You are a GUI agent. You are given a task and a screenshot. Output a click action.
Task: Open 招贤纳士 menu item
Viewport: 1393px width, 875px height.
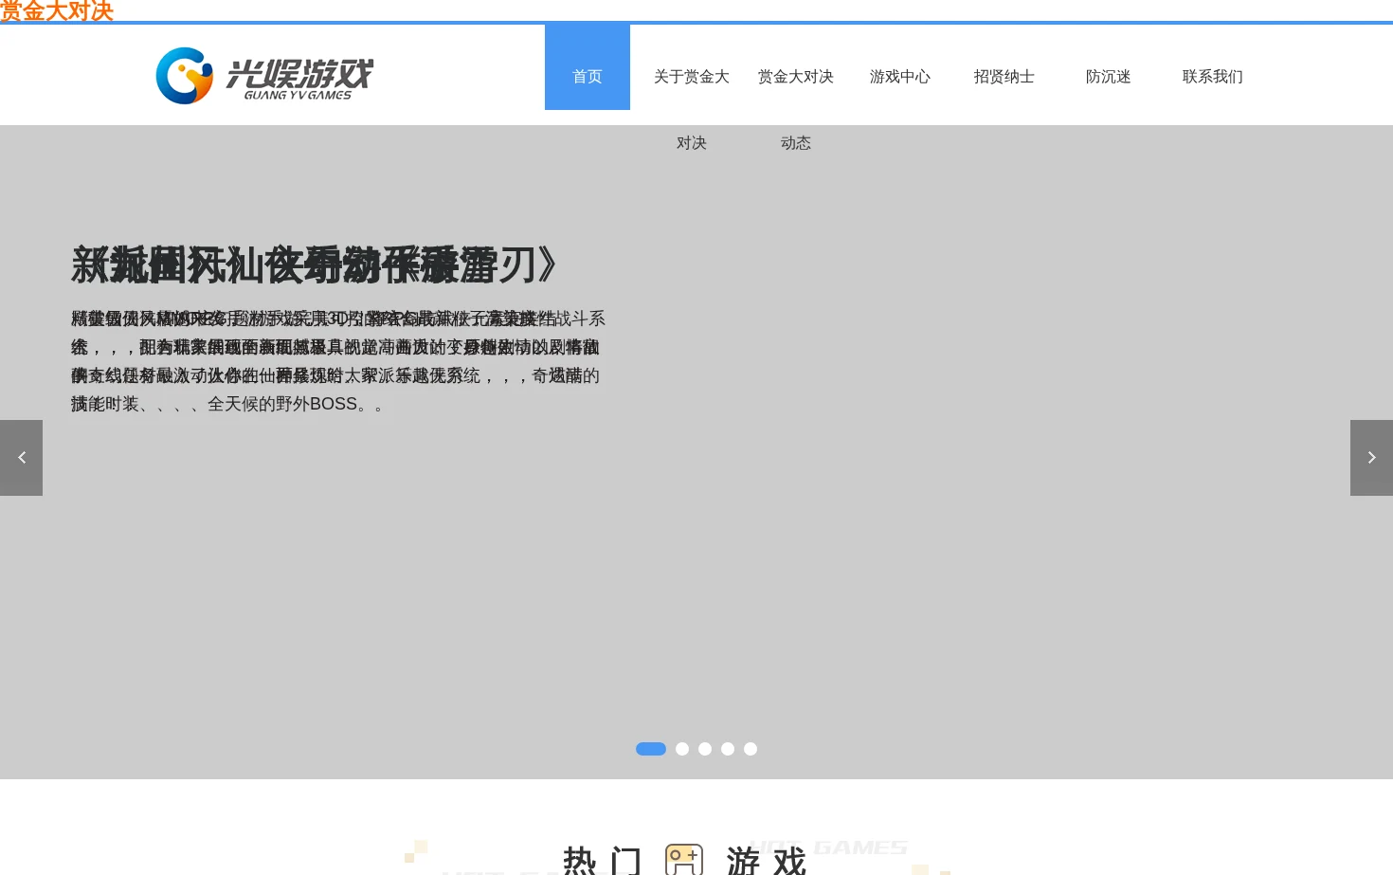click(x=1004, y=77)
